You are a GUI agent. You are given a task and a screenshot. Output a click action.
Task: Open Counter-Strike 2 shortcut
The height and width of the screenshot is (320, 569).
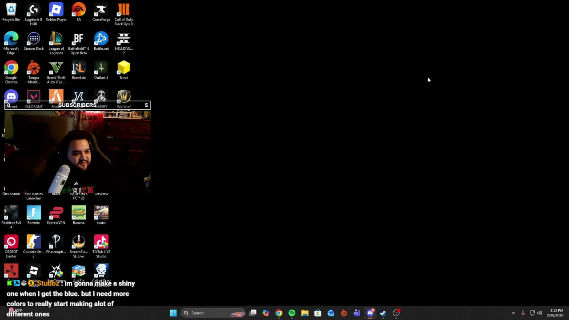point(33,246)
